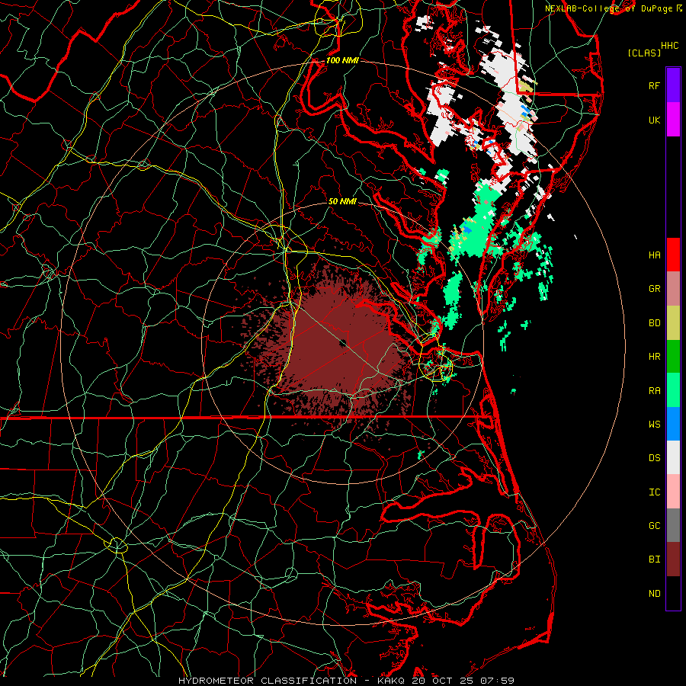Click the RF purple legend swatch
Viewport: 686px width, 686px height.
pos(673,85)
